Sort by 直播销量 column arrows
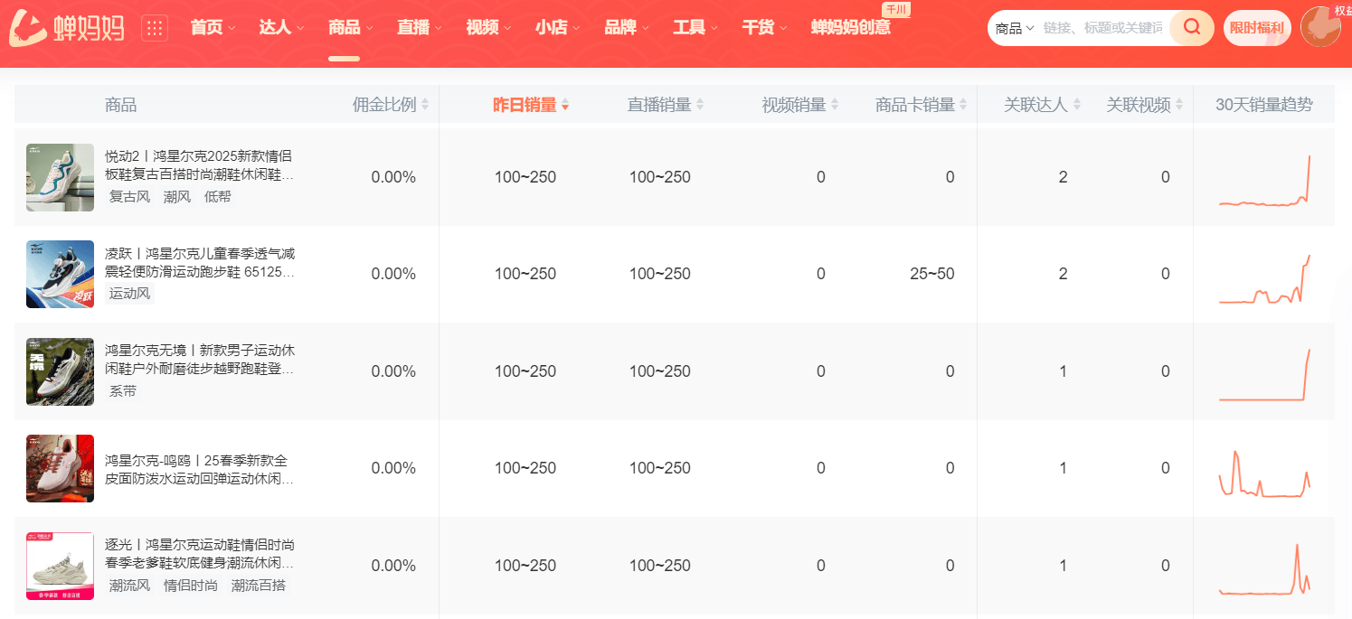The image size is (1352, 619). (699, 105)
